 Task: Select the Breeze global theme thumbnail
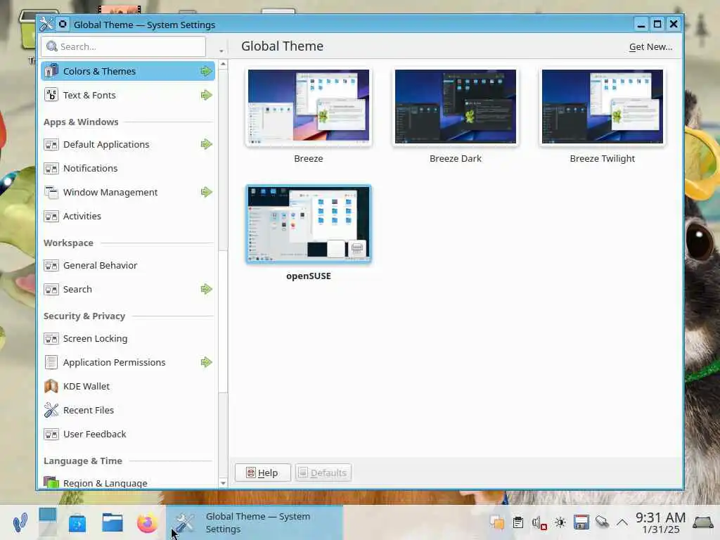pos(308,107)
